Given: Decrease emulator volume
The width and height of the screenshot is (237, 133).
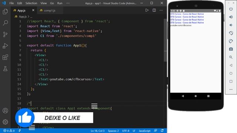Looking at the screenshot, I should [x=231, y=25].
